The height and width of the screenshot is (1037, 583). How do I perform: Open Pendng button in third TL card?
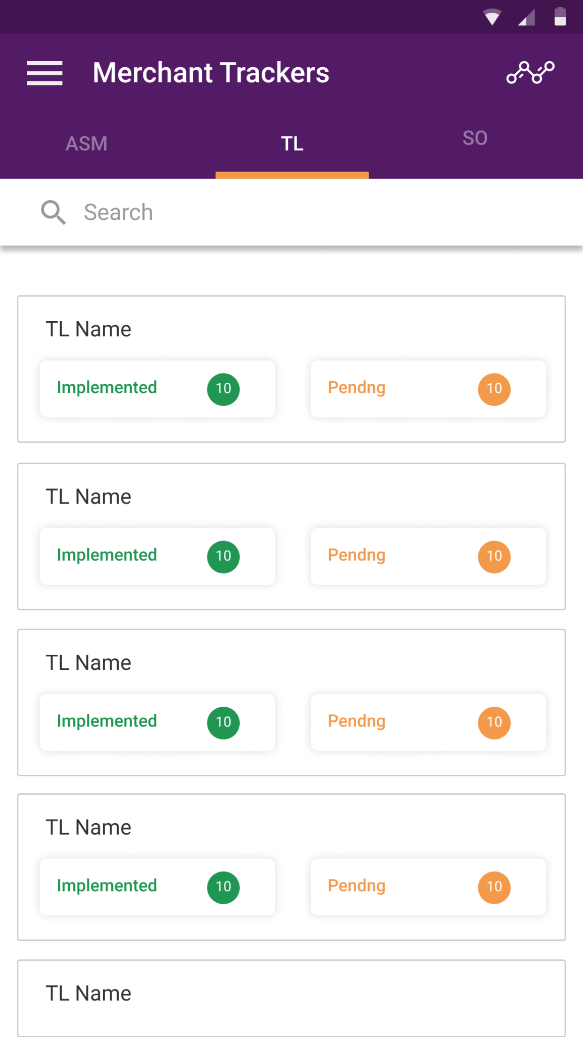tap(428, 722)
